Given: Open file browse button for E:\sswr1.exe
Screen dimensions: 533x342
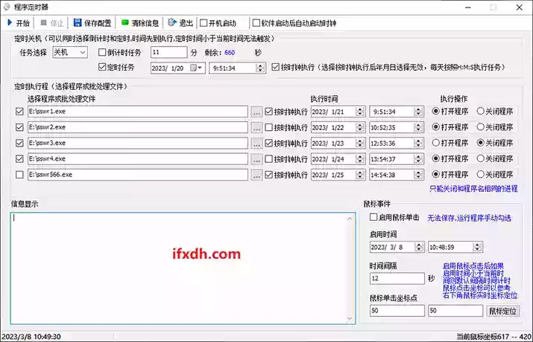Looking at the screenshot, I should point(256,112).
